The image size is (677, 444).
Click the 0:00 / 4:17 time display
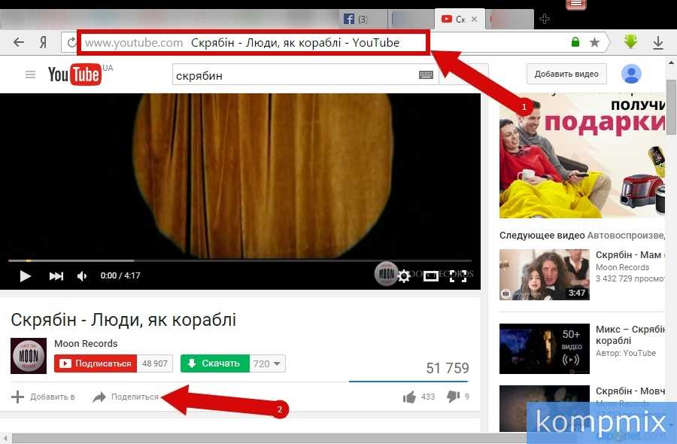[x=120, y=275]
